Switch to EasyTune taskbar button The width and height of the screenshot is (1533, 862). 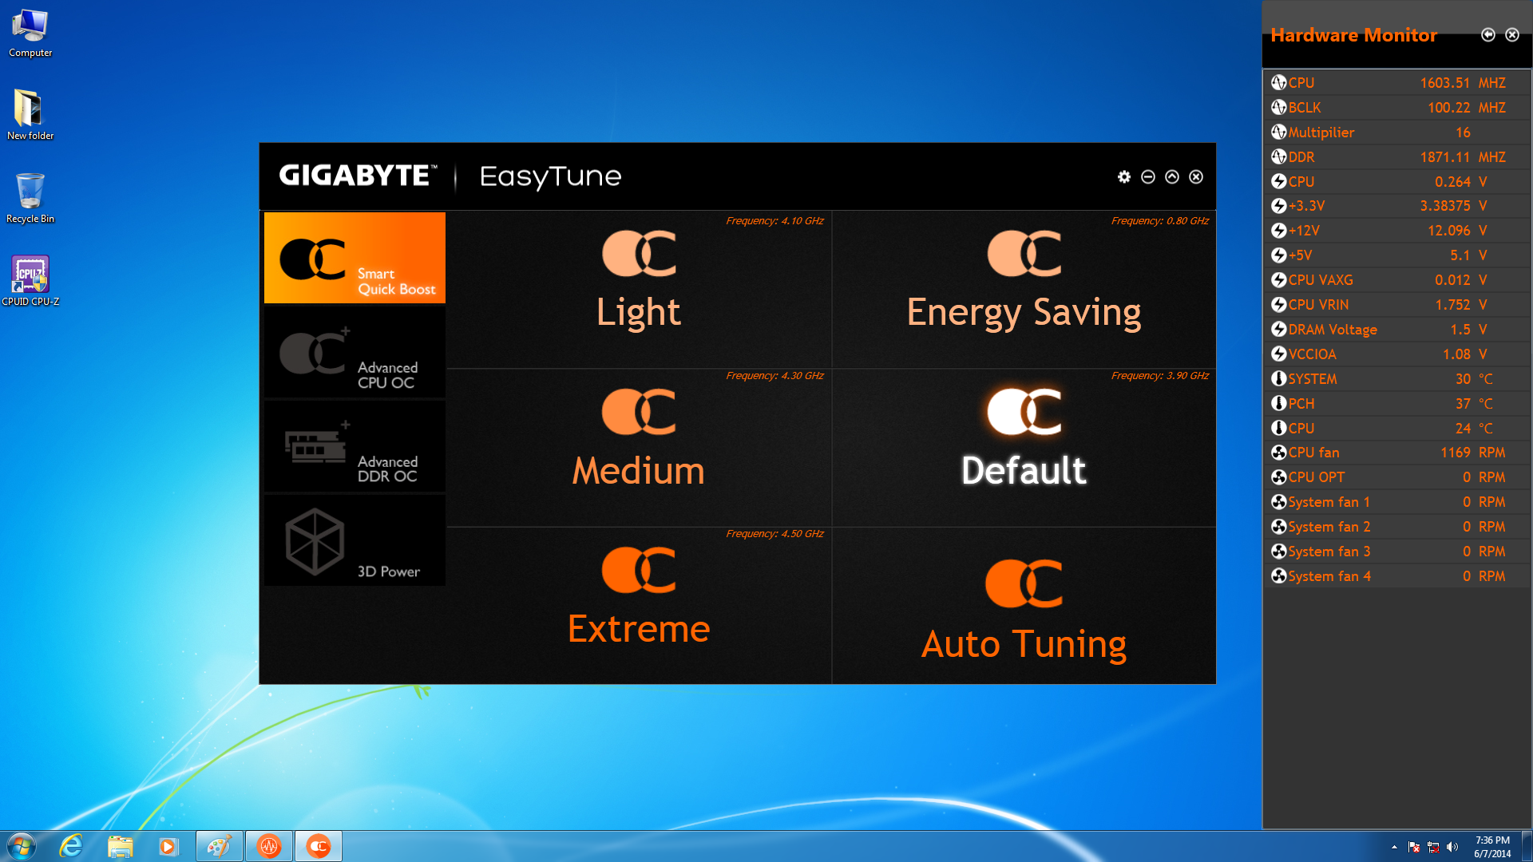(319, 846)
